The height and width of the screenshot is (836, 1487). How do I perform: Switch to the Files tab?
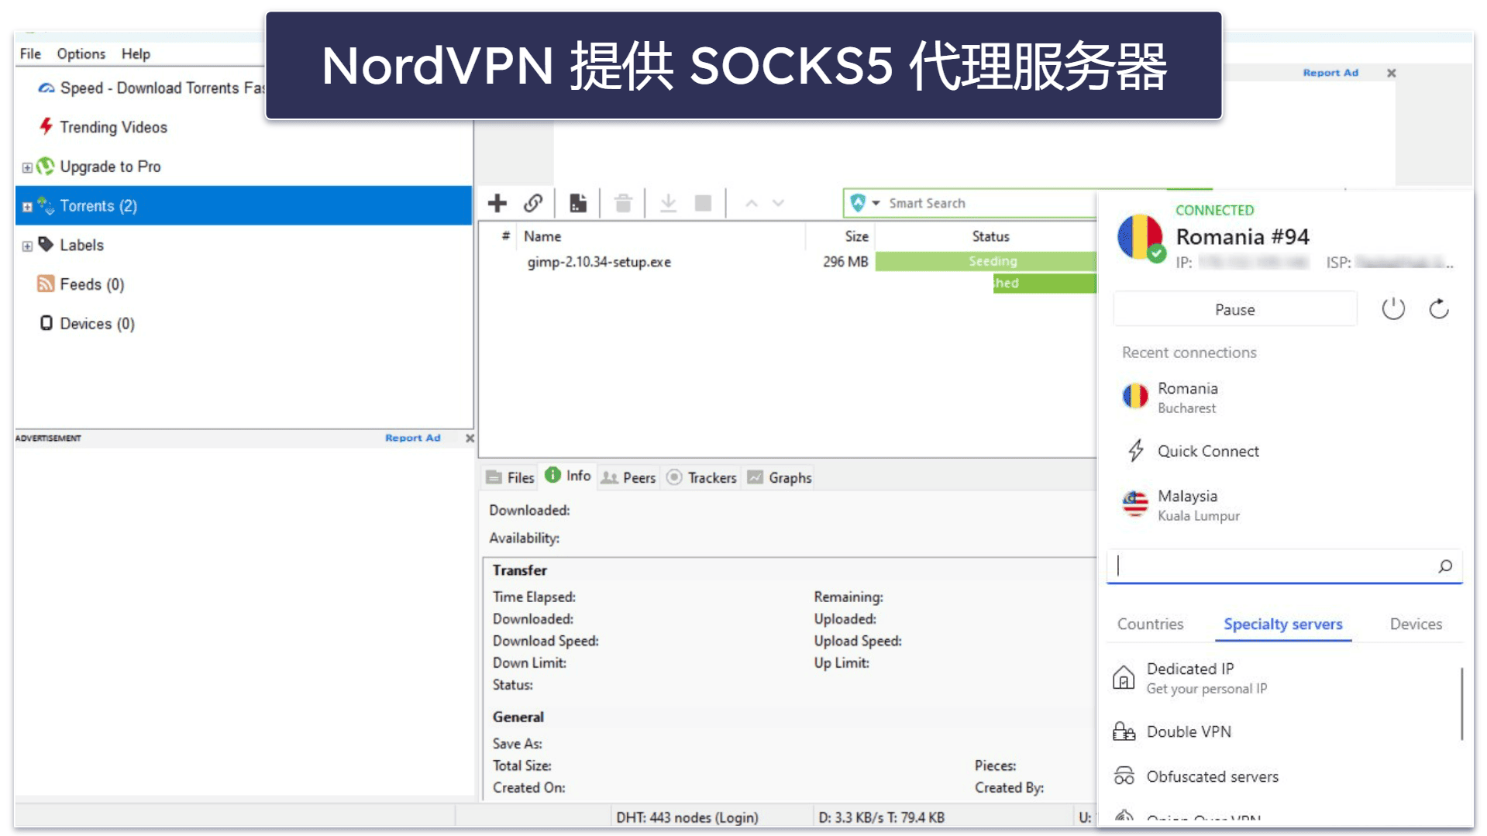511,478
